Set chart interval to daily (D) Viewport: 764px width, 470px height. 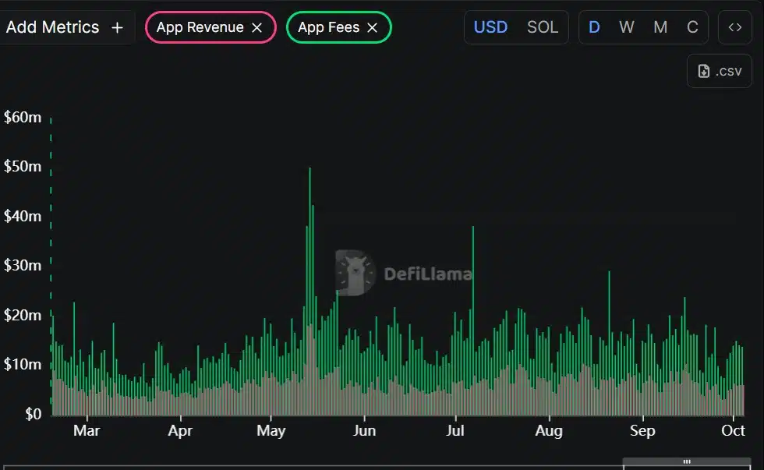pyautogui.click(x=594, y=27)
